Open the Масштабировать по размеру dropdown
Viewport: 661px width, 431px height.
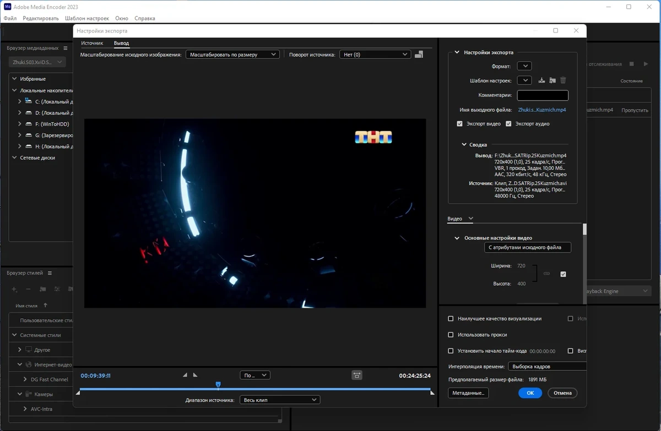(232, 54)
